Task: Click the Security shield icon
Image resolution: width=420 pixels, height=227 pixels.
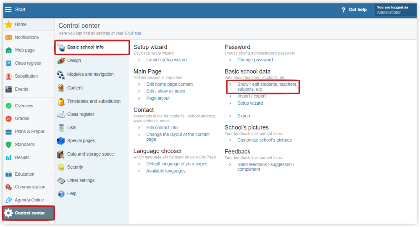Action: pos(61,167)
